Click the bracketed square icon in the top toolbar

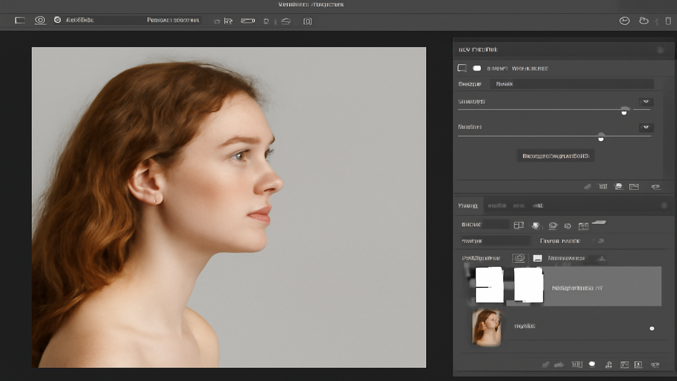(x=307, y=21)
